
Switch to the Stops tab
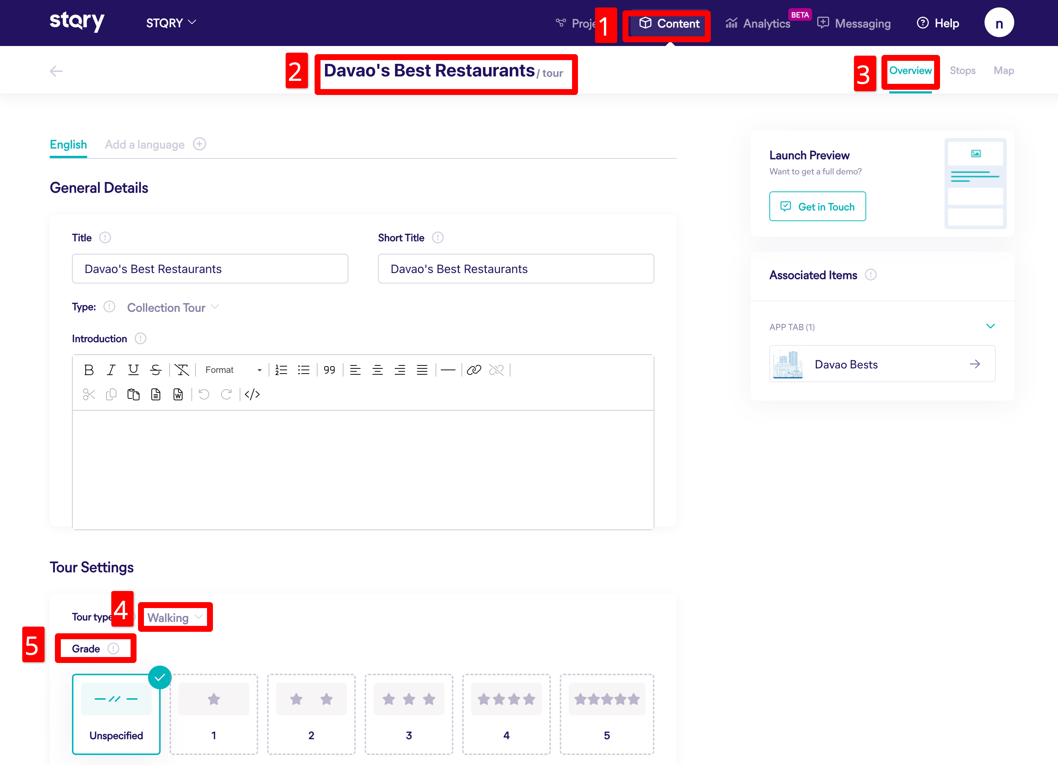[962, 70]
